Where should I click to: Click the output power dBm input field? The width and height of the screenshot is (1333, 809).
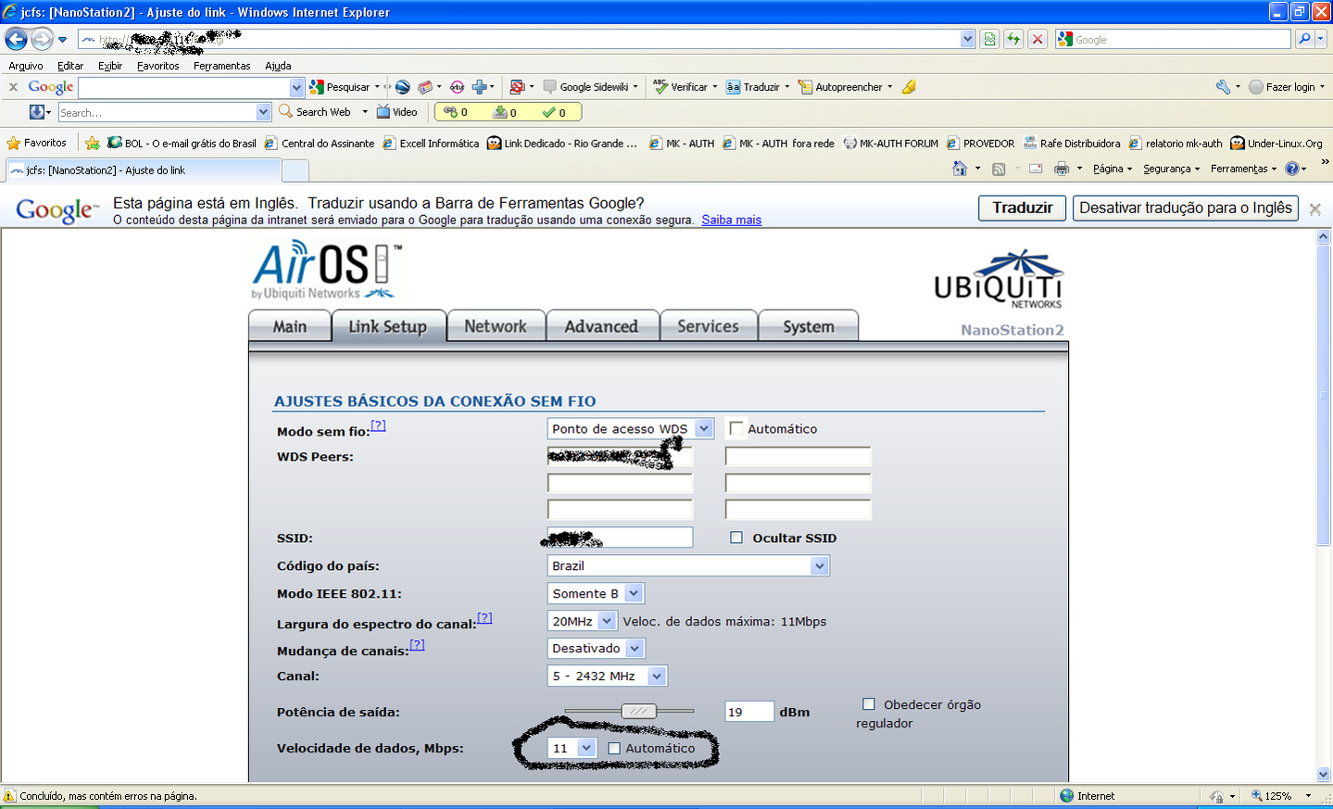click(x=749, y=712)
